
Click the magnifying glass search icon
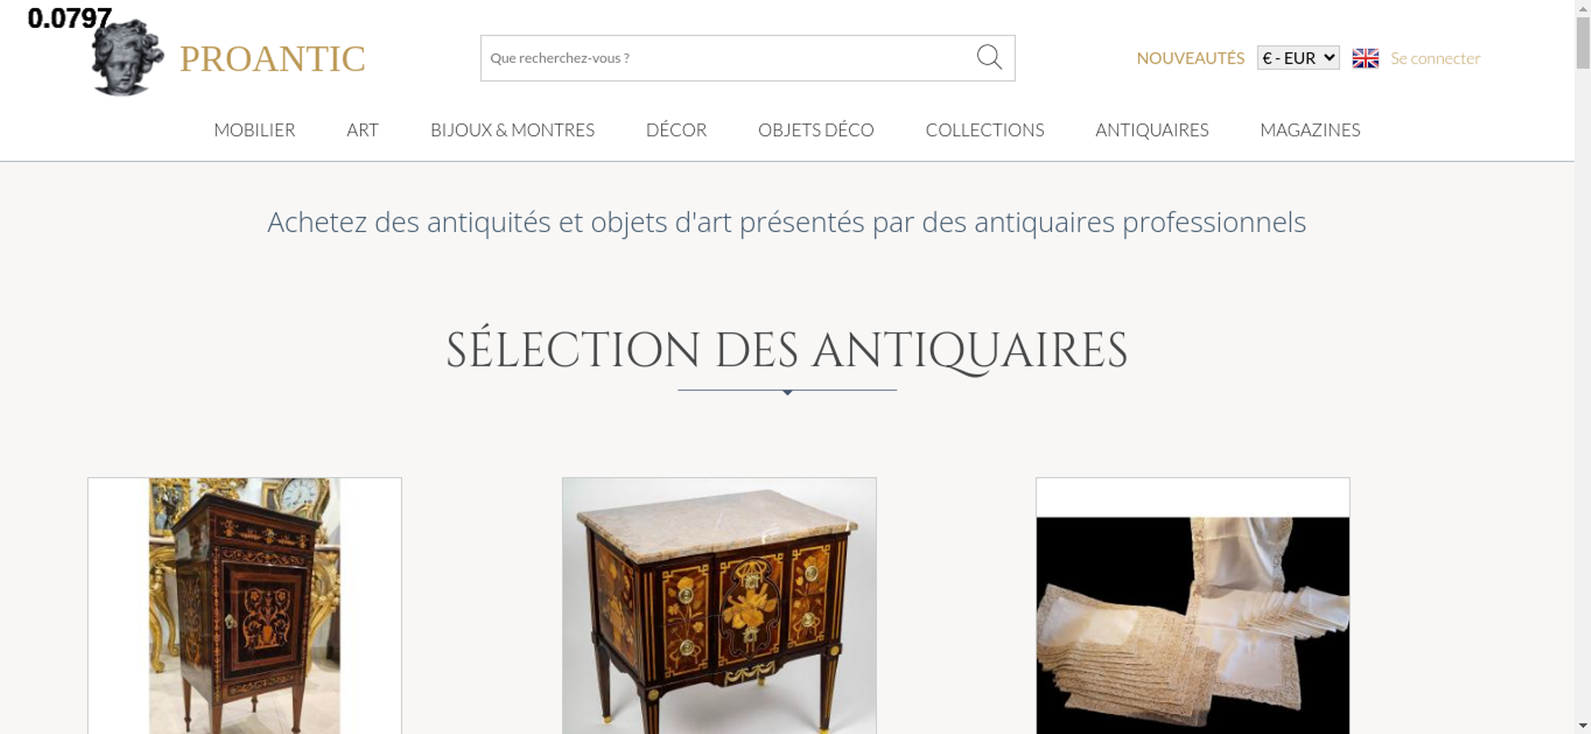tap(989, 57)
